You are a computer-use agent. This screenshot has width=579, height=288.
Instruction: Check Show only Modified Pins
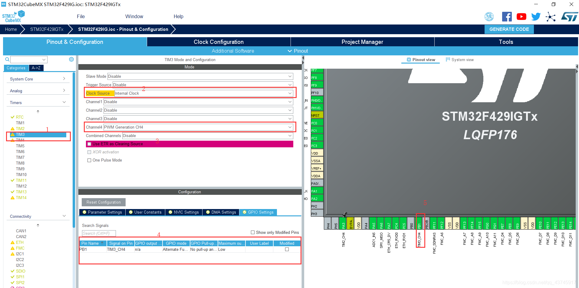[x=253, y=232]
